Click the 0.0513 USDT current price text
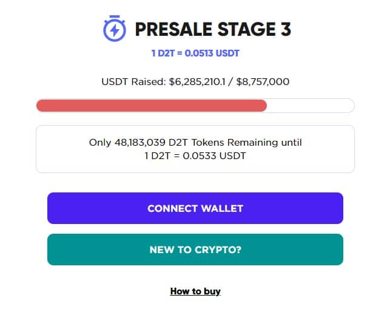Screen dimensions: 390x309 pyautogui.click(x=212, y=53)
